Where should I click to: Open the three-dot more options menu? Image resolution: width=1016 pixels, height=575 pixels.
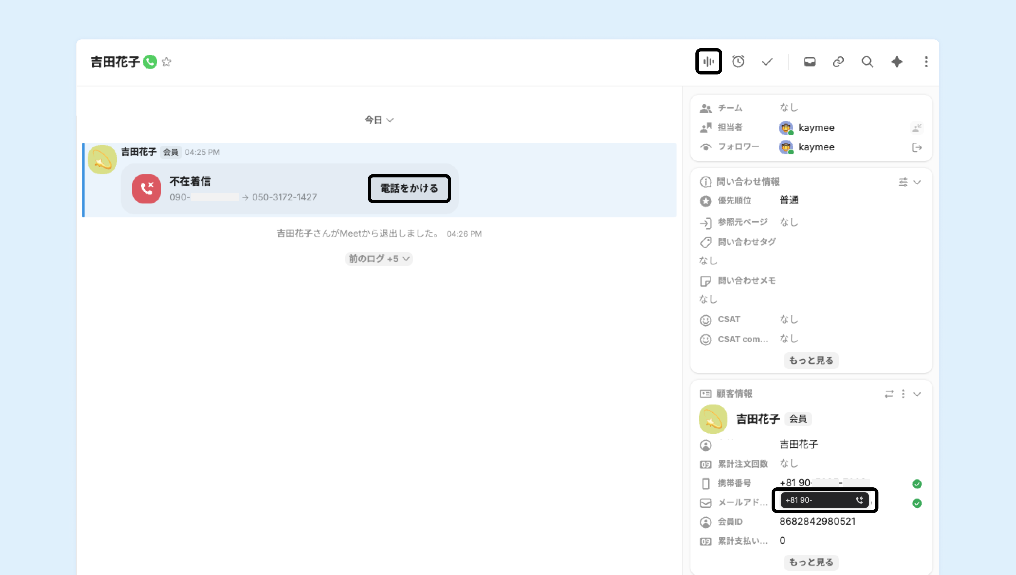click(926, 62)
